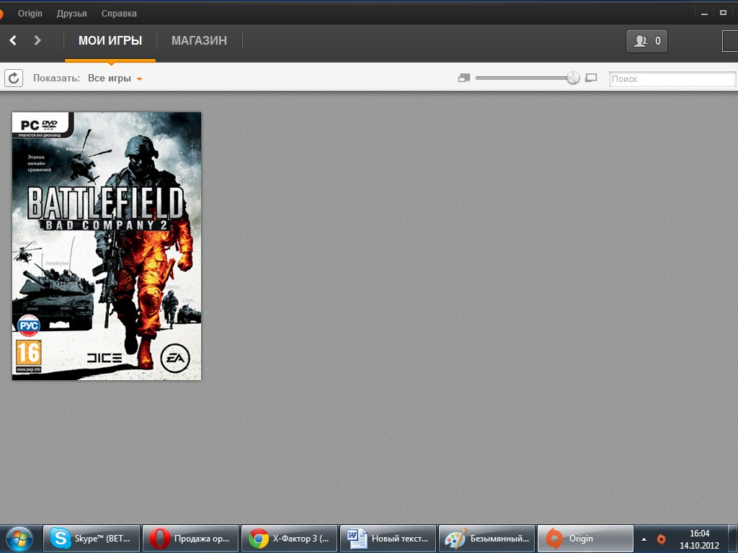The width and height of the screenshot is (738, 553).
Task: Open the Друзья menu
Action: (71, 14)
